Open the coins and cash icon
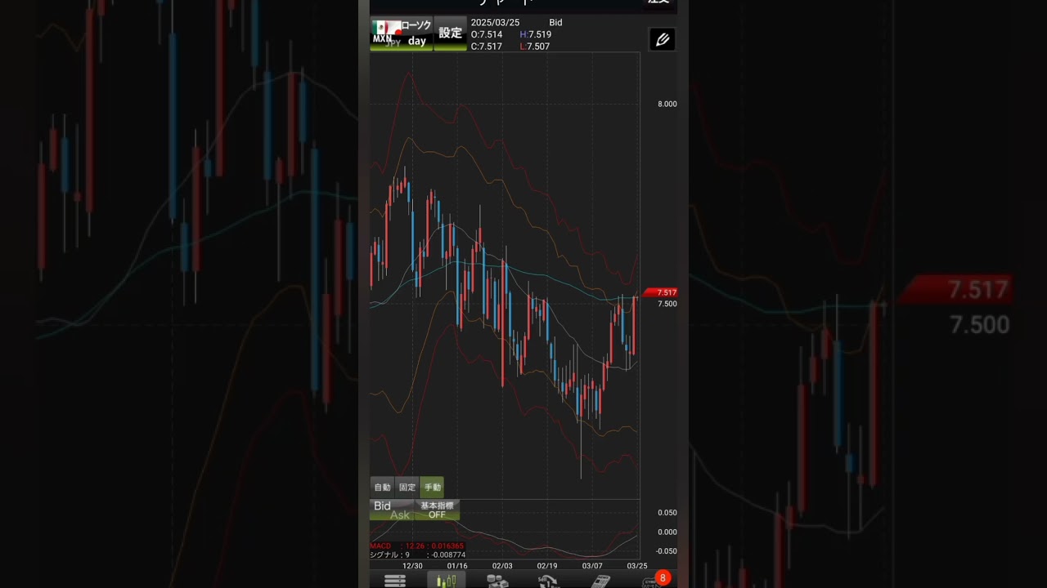Viewport: 1047px width, 588px height. (x=497, y=581)
